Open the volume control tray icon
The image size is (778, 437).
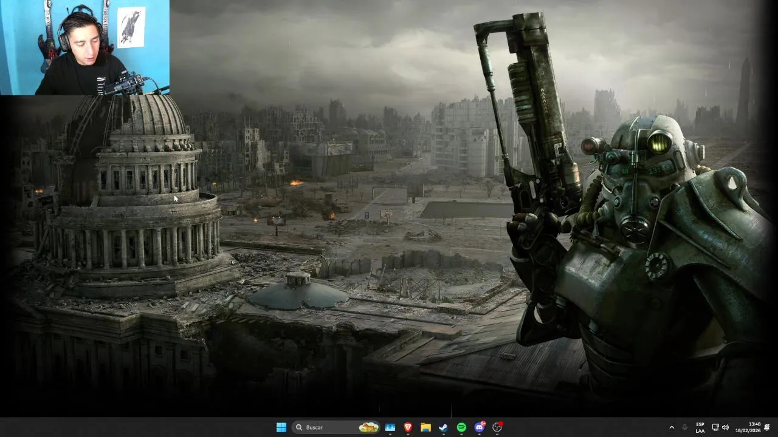[725, 427]
